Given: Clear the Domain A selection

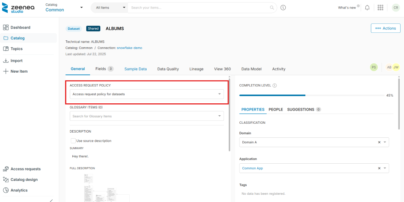Looking at the screenshot, I should coord(379,142).
